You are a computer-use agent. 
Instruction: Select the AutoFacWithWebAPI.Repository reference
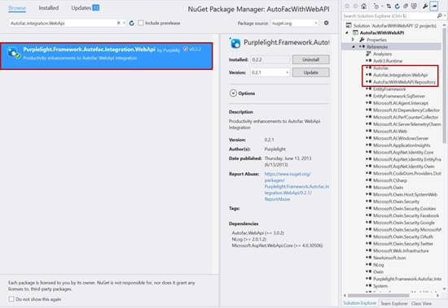pos(404,82)
